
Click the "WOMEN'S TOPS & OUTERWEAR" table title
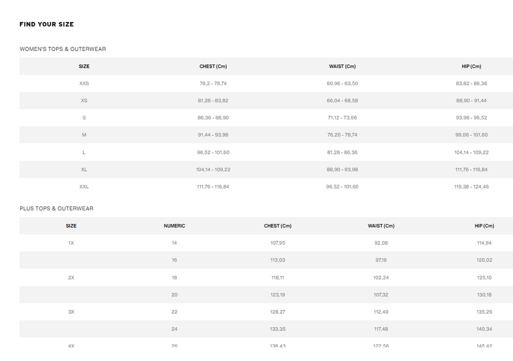point(63,49)
